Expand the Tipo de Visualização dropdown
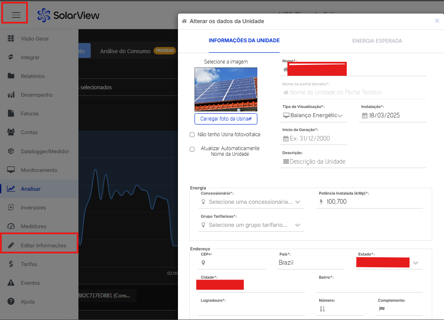Viewport: 444px width, 320px height. click(314, 115)
